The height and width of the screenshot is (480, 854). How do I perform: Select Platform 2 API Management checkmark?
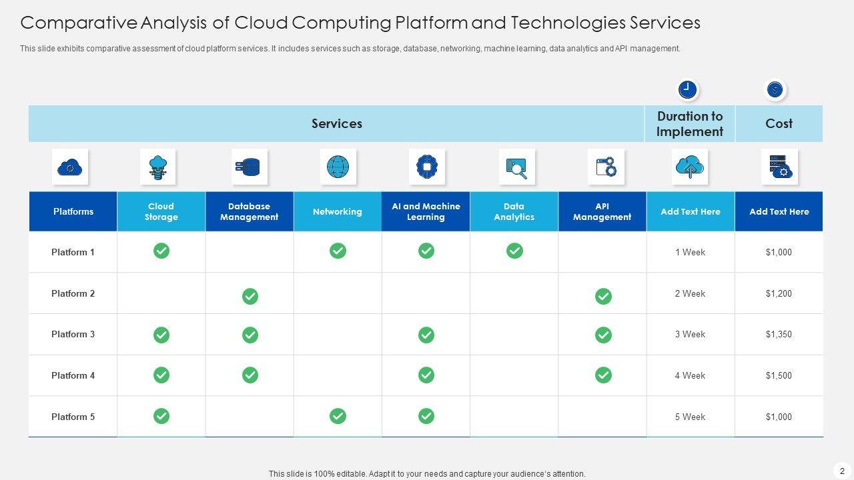click(603, 296)
